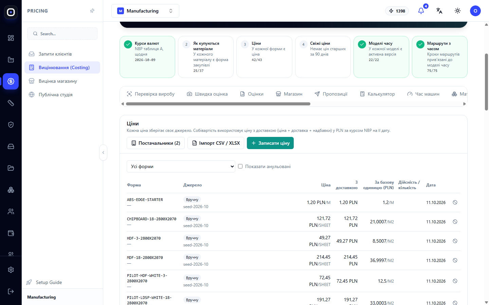
Task: Open Вицінка магазину menu item
Action: tap(62, 81)
